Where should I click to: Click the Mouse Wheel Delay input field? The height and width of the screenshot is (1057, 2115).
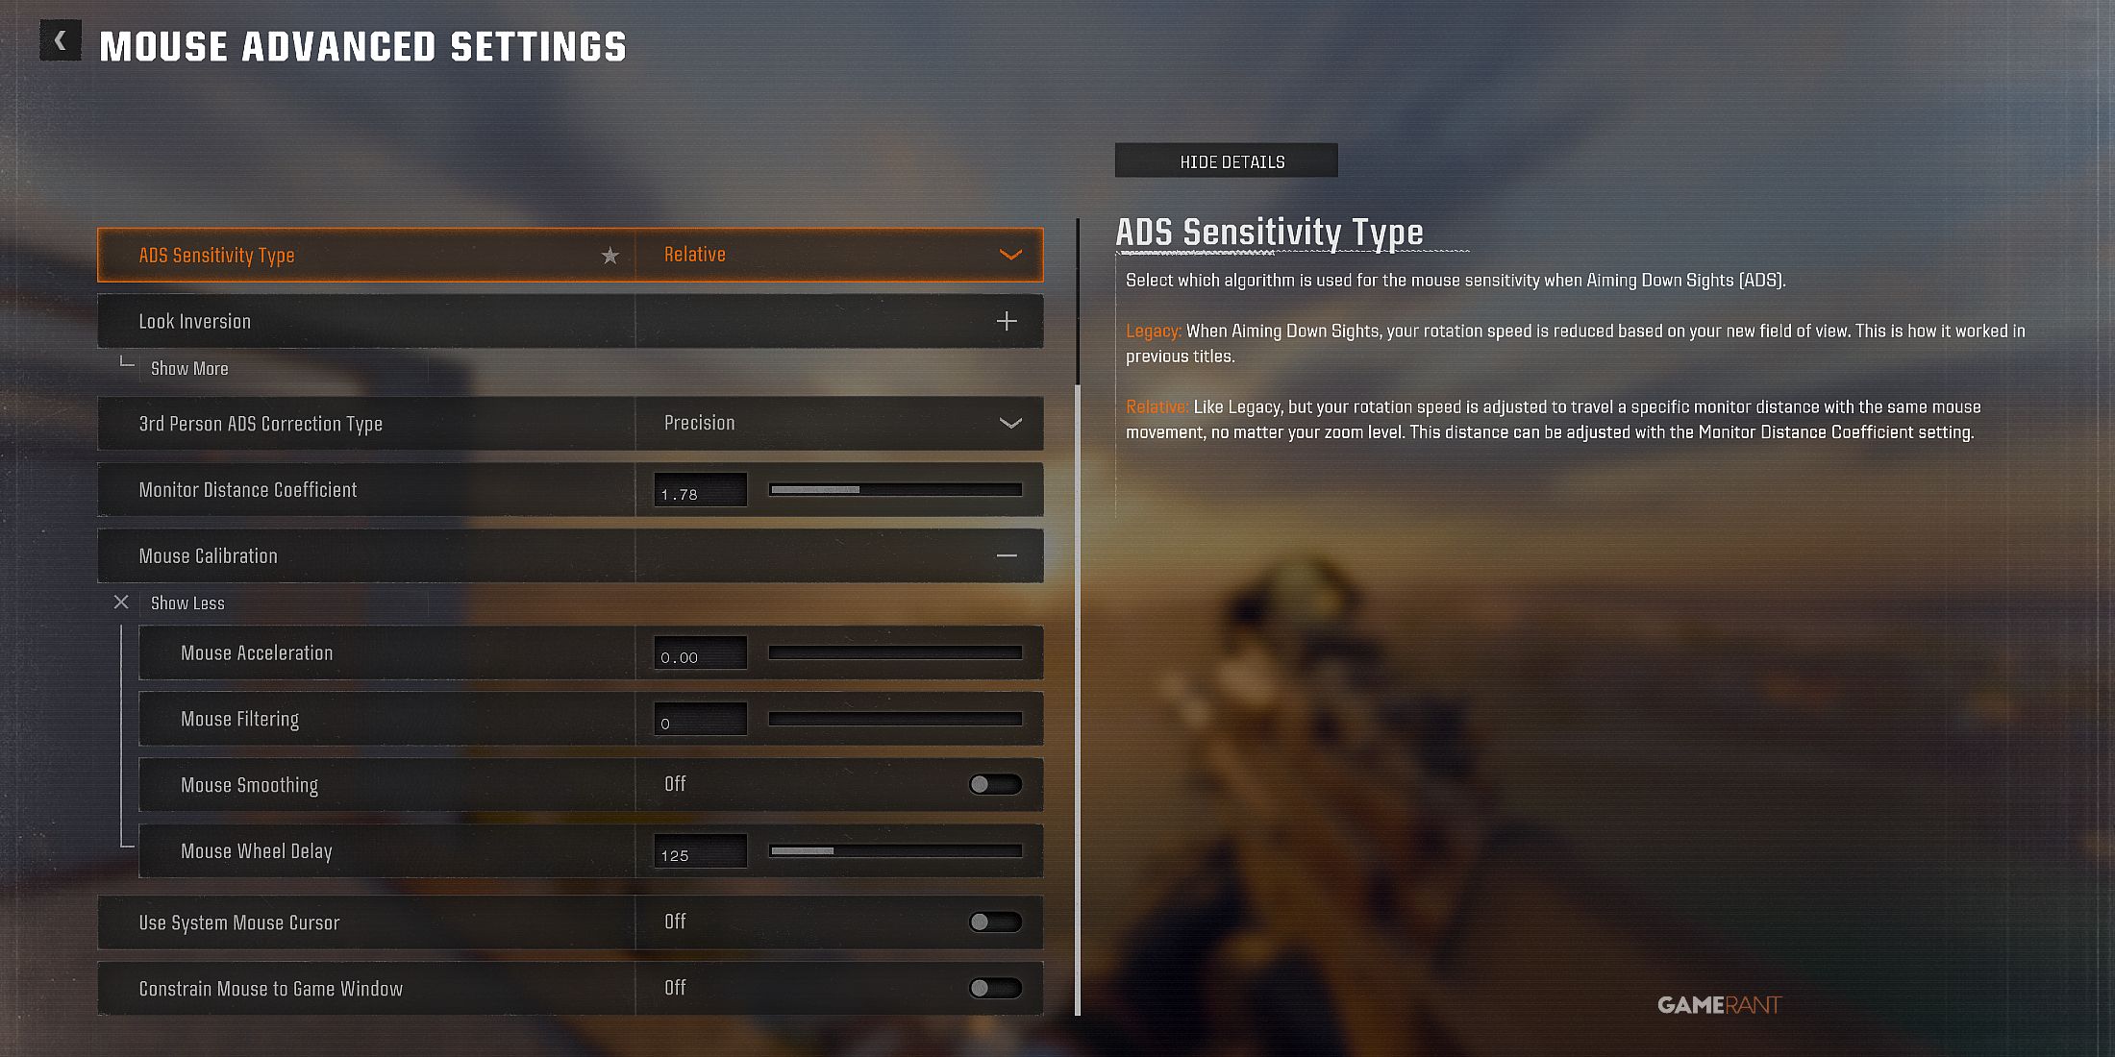click(700, 848)
